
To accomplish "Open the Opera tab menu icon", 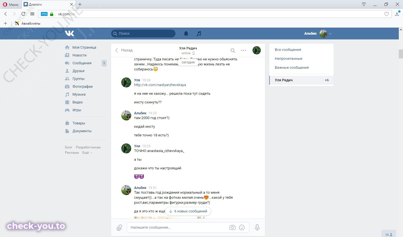I will point(364,4).
